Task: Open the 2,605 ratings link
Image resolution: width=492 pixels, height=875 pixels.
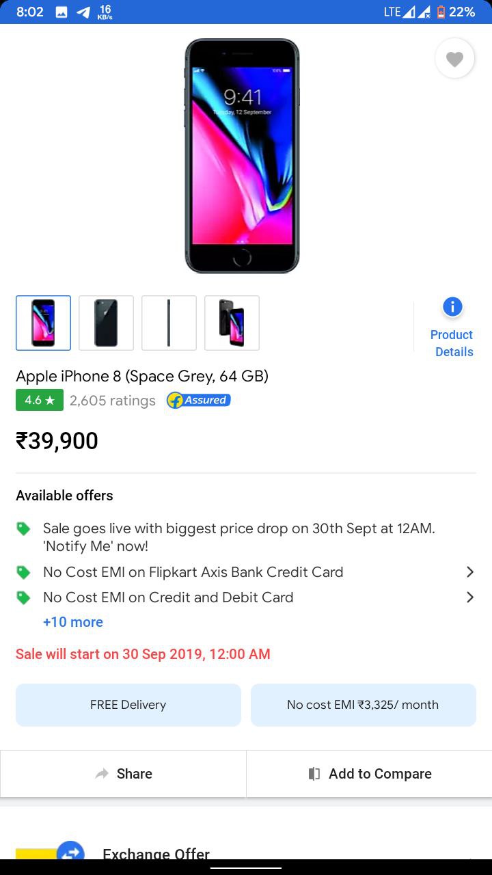Action: point(113,401)
